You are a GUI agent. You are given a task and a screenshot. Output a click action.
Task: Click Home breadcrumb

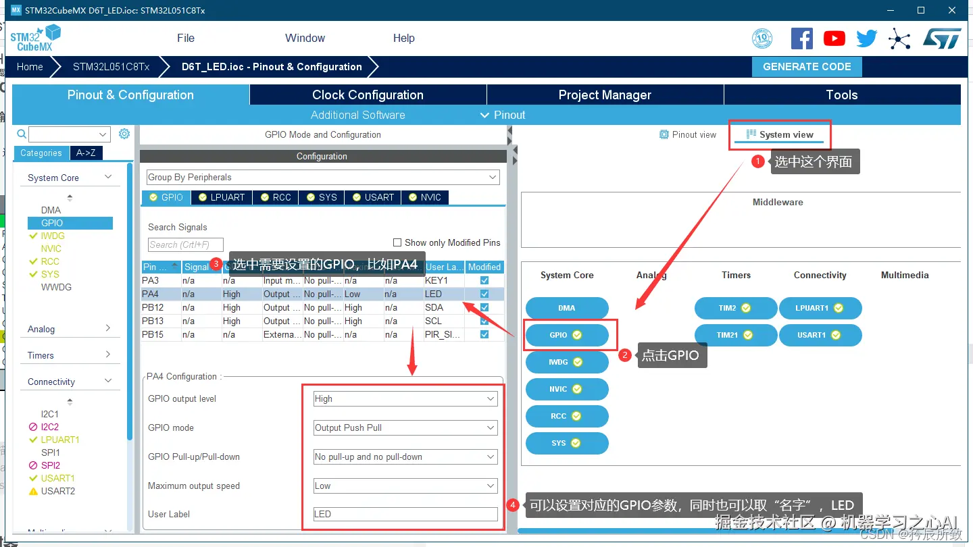(30, 67)
